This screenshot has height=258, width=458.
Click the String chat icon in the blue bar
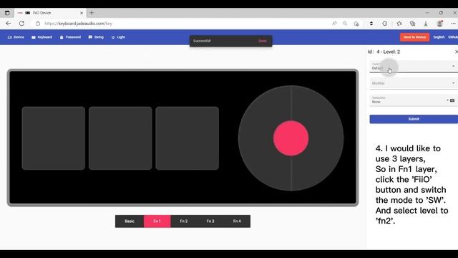click(x=90, y=37)
